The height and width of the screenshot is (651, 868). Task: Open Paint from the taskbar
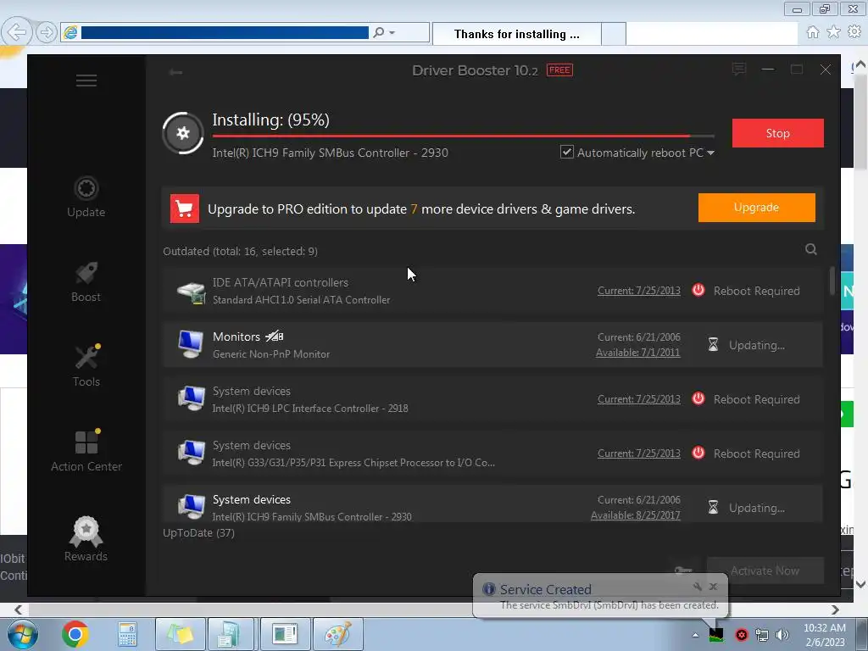(338, 634)
